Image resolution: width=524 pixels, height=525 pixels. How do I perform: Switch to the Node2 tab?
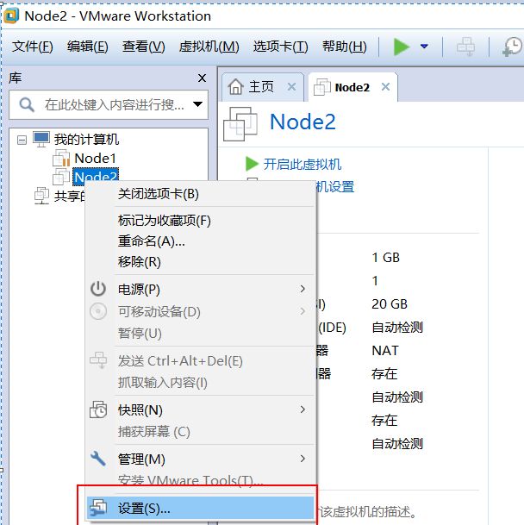(352, 87)
